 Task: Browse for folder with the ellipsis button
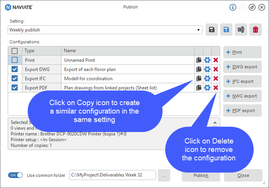tap(164, 175)
